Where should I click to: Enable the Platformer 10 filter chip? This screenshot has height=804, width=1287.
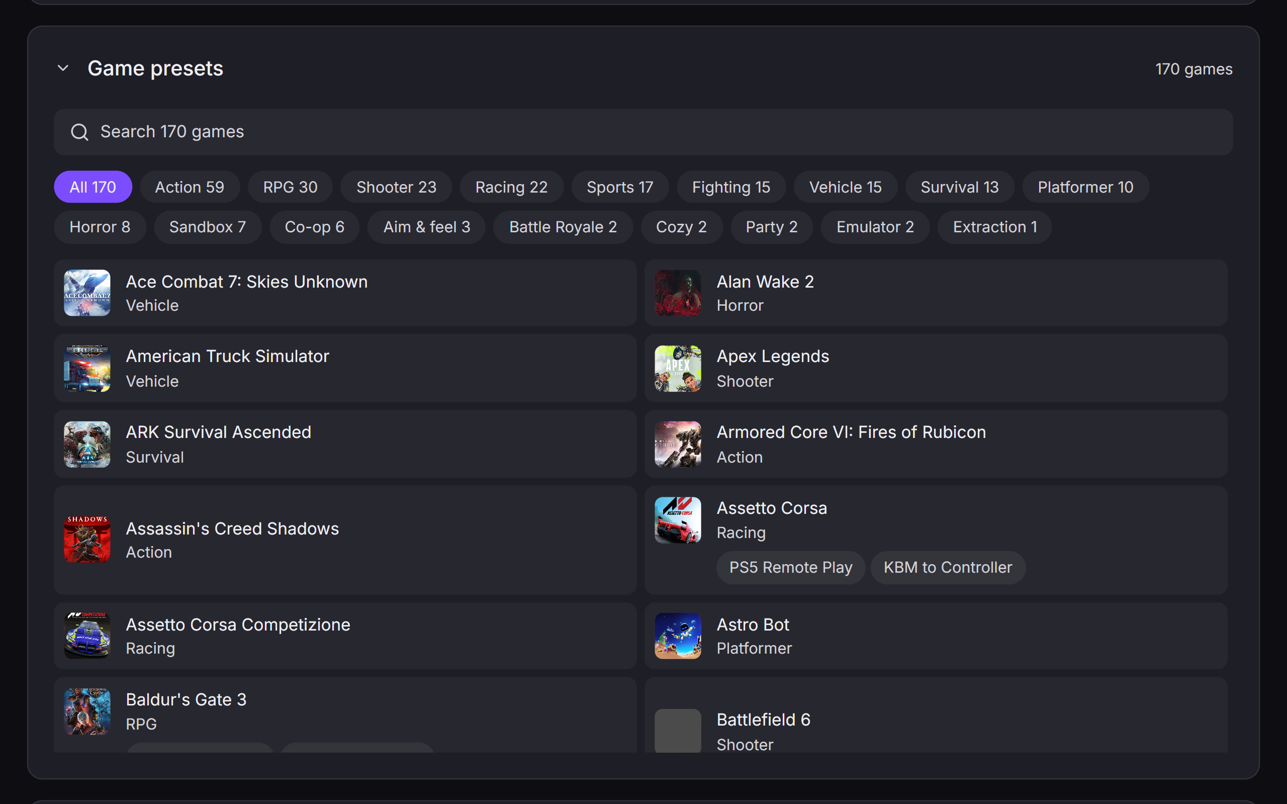tap(1085, 187)
